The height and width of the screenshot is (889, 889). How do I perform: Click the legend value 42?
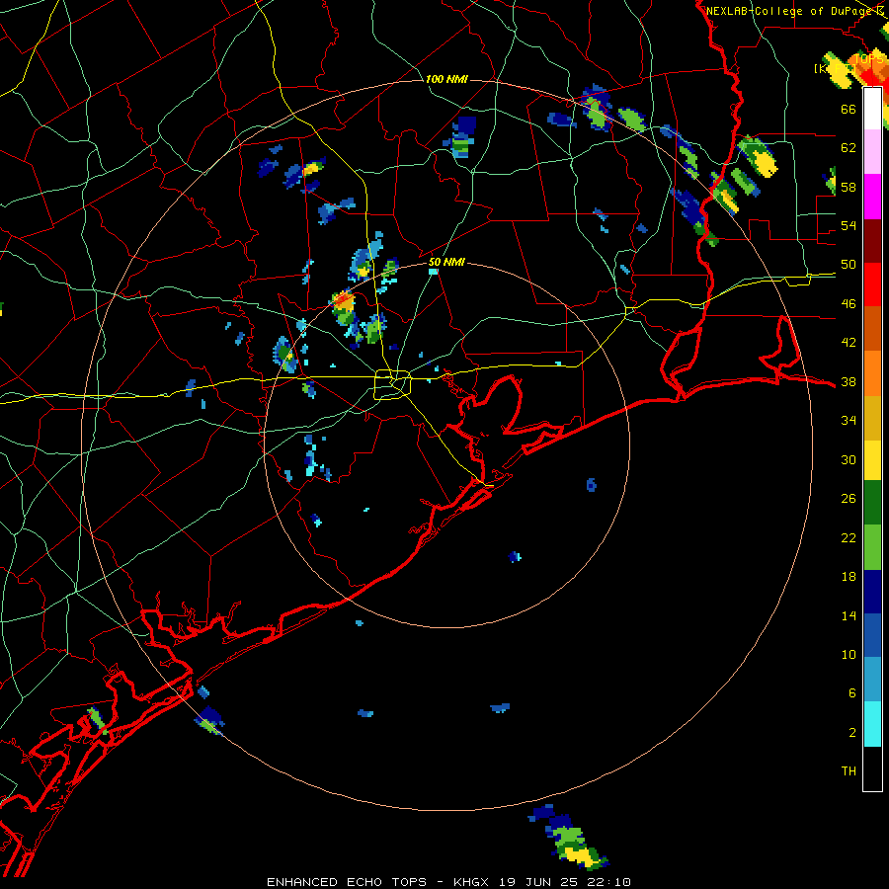(849, 343)
